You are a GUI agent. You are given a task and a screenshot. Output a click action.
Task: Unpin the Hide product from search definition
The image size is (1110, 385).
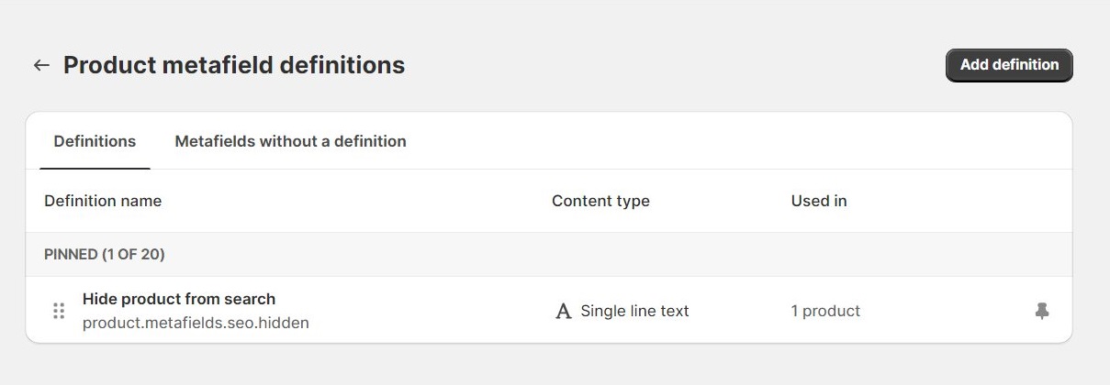point(1041,311)
